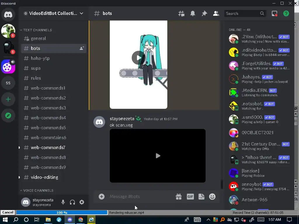Click the chat scrollbar thumb
This screenshot has height=224, width=299.
pyautogui.click(x=222, y=184)
